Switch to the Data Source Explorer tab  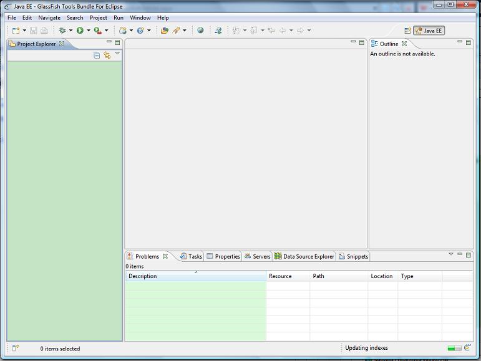click(x=304, y=256)
